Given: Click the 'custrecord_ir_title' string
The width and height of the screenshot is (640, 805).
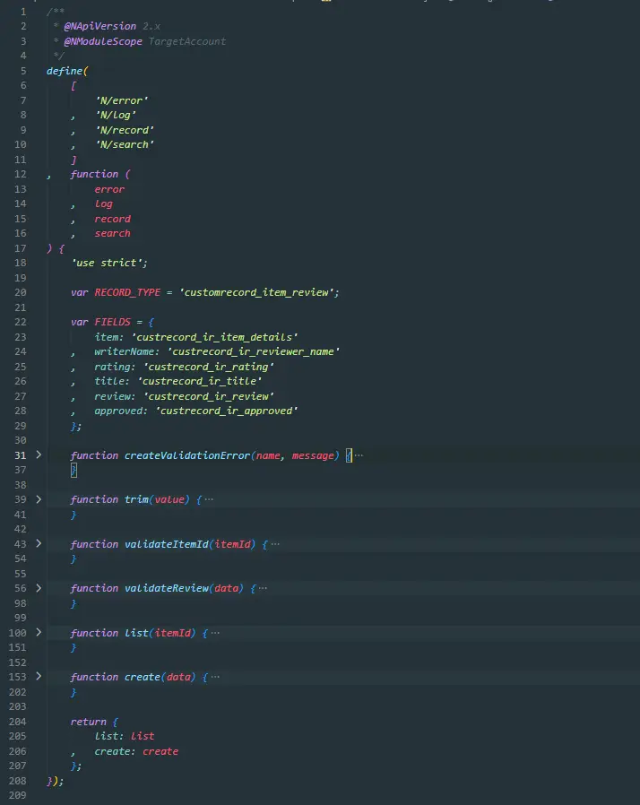Looking at the screenshot, I should 200,382.
